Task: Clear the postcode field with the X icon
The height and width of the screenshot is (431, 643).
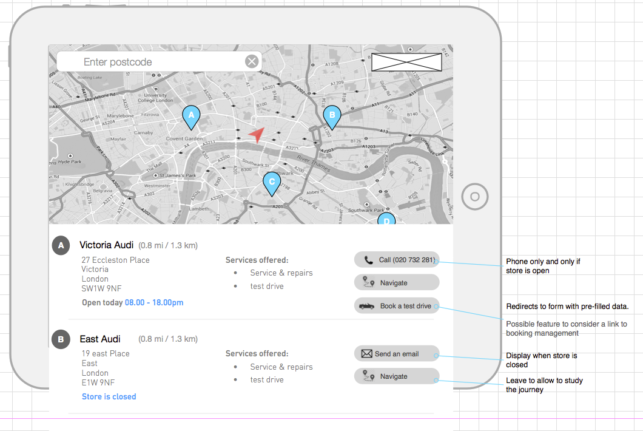Action: [252, 61]
